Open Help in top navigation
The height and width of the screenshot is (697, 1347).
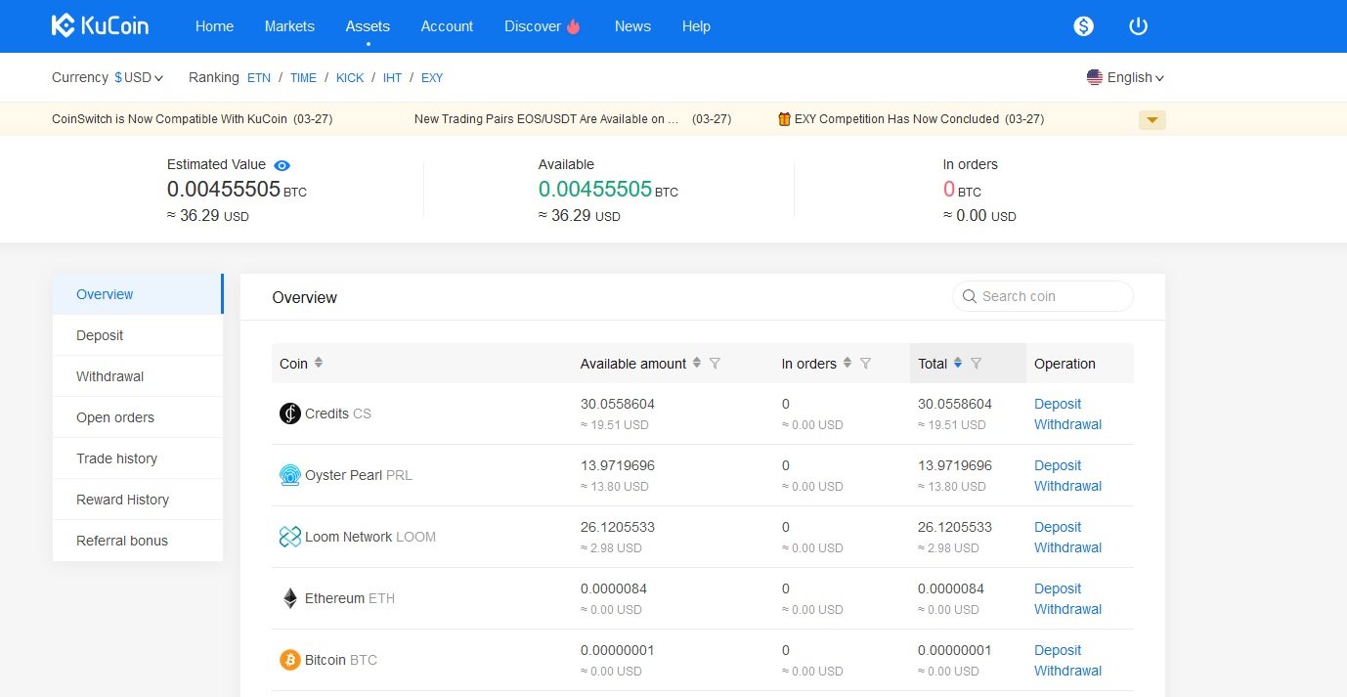(696, 26)
